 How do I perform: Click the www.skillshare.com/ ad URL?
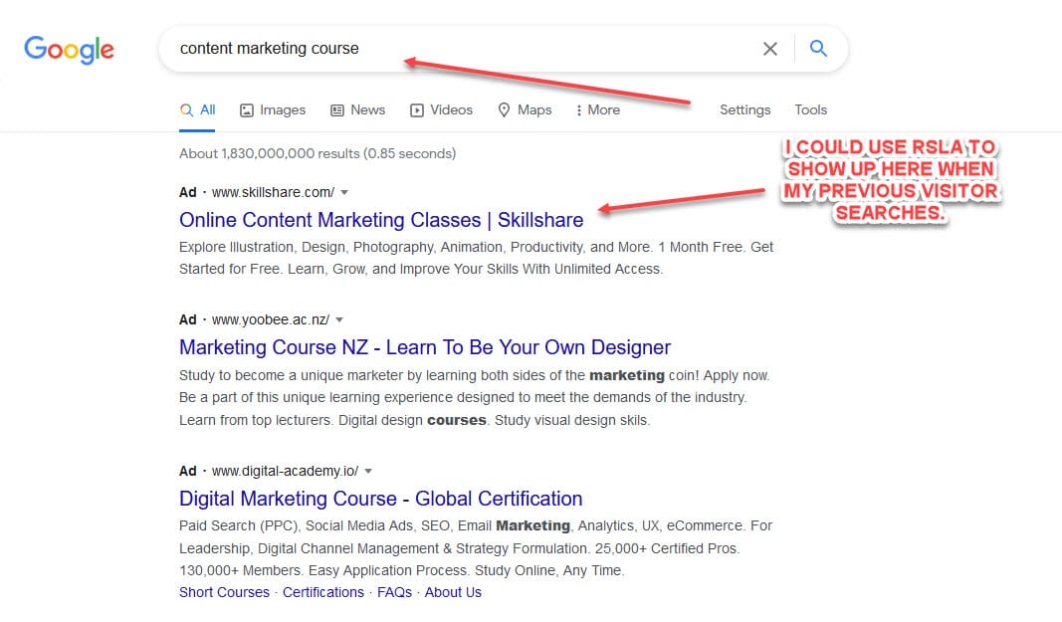[x=273, y=192]
